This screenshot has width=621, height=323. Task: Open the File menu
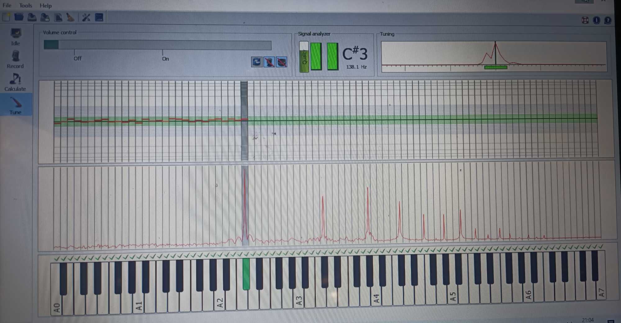click(x=7, y=5)
